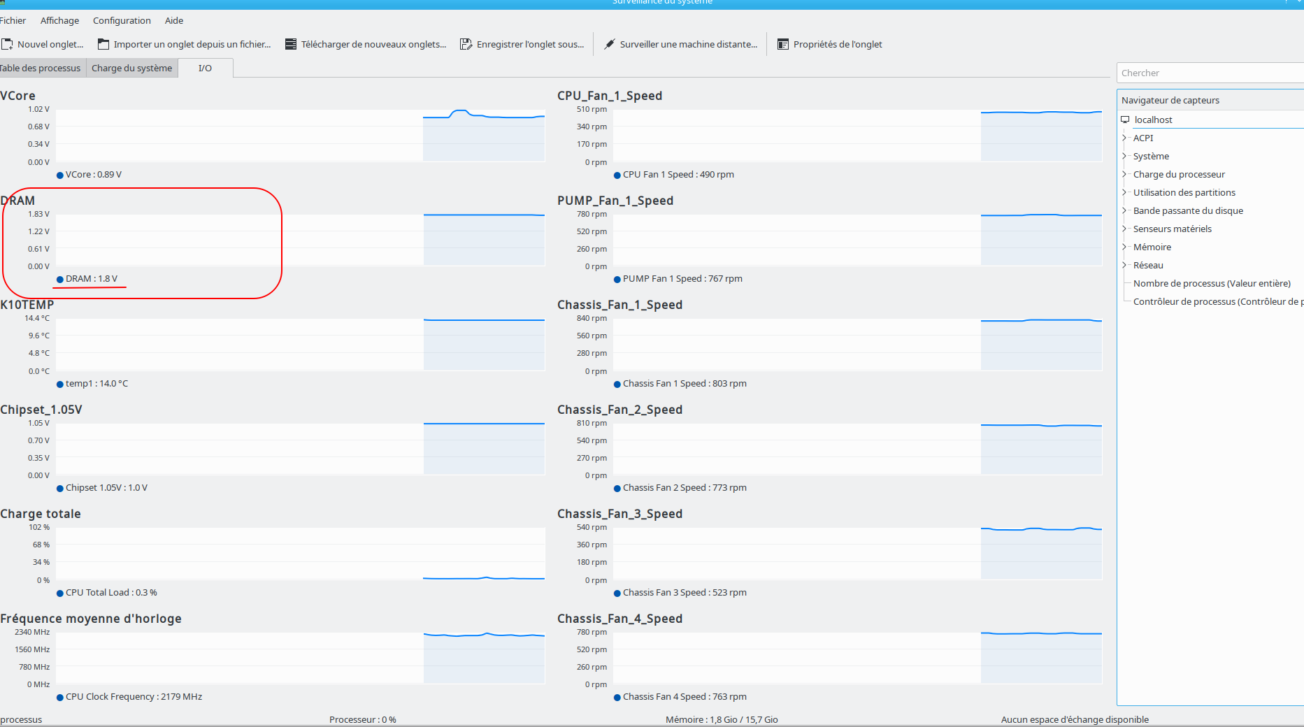
Task: Click the blue dot beside DRAM legend
Action: [x=60, y=279]
